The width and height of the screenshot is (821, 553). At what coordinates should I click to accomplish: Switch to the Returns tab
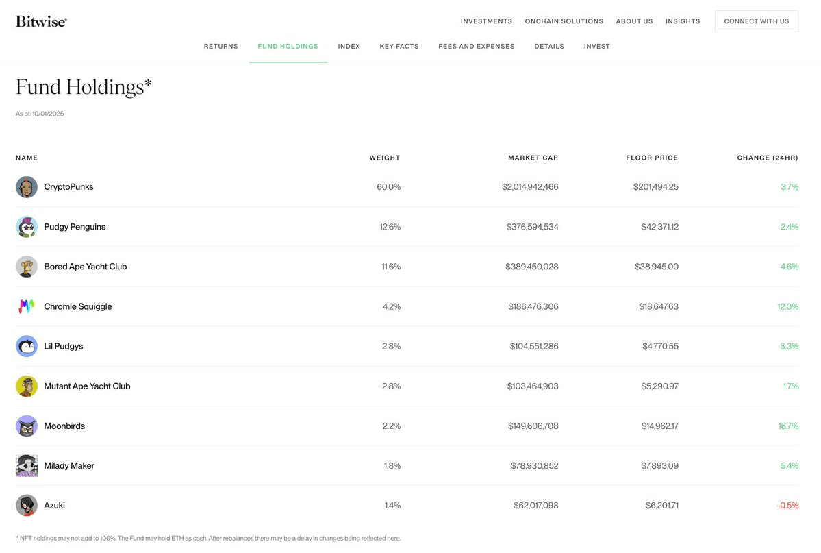point(220,47)
